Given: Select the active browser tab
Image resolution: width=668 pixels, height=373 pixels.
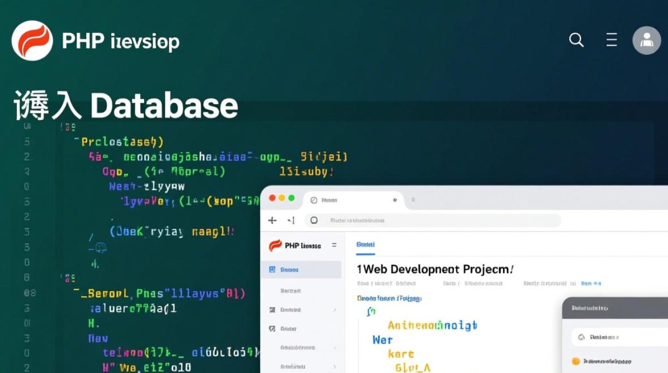Looking at the screenshot, I should pos(354,200).
